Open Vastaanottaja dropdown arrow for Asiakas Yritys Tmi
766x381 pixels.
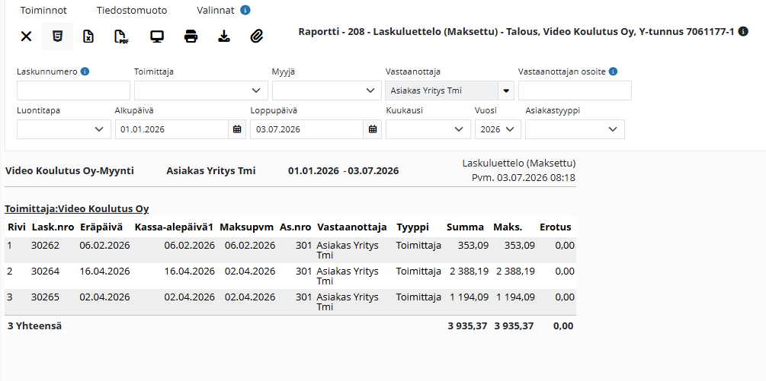click(x=506, y=90)
